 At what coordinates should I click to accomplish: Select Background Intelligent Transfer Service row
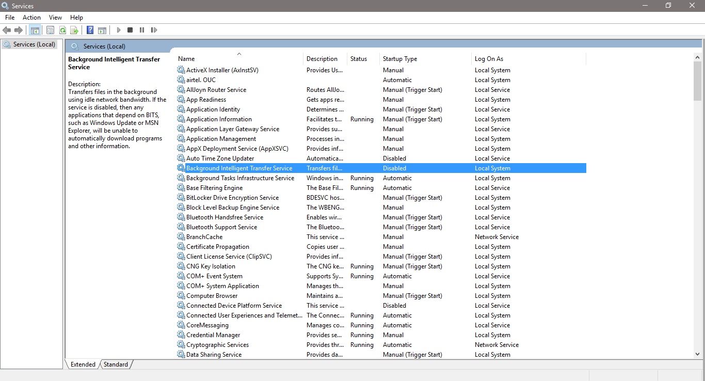click(x=381, y=168)
